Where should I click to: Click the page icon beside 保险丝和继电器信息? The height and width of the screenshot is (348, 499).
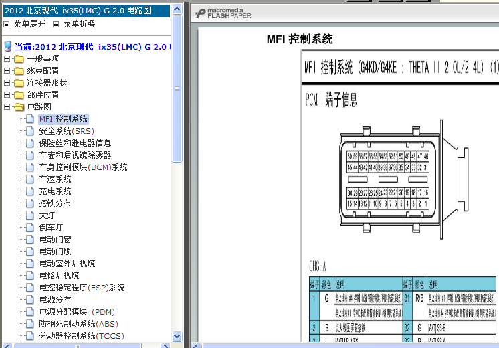click(x=30, y=143)
